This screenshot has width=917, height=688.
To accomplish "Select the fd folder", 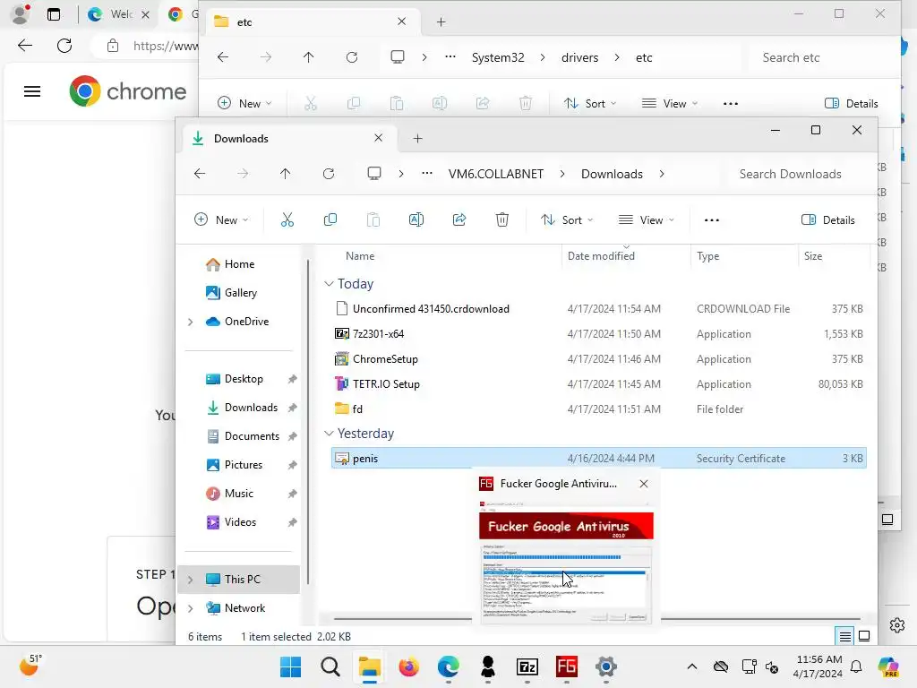I will click(x=598, y=408).
